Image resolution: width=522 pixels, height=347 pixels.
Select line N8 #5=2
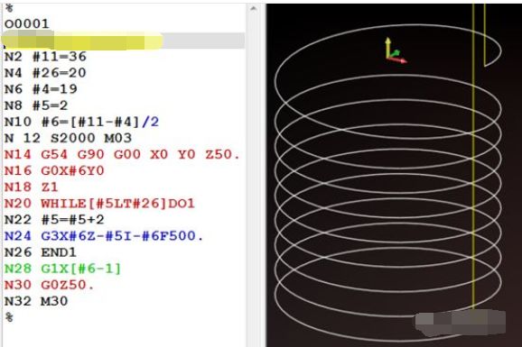click(x=36, y=105)
